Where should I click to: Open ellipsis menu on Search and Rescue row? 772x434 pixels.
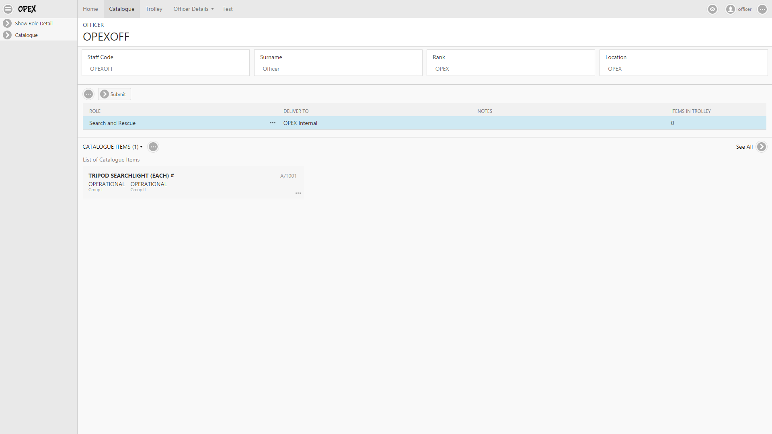(x=273, y=123)
